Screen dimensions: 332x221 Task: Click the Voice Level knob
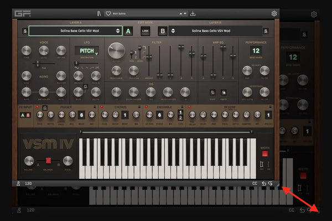44,50
